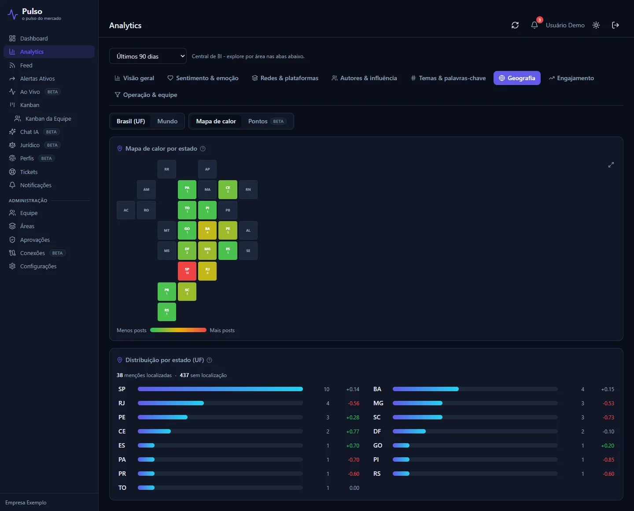Click the BA yellow heat map tile
The width and height of the screenshot is (634, 511).
pos(207,230)
